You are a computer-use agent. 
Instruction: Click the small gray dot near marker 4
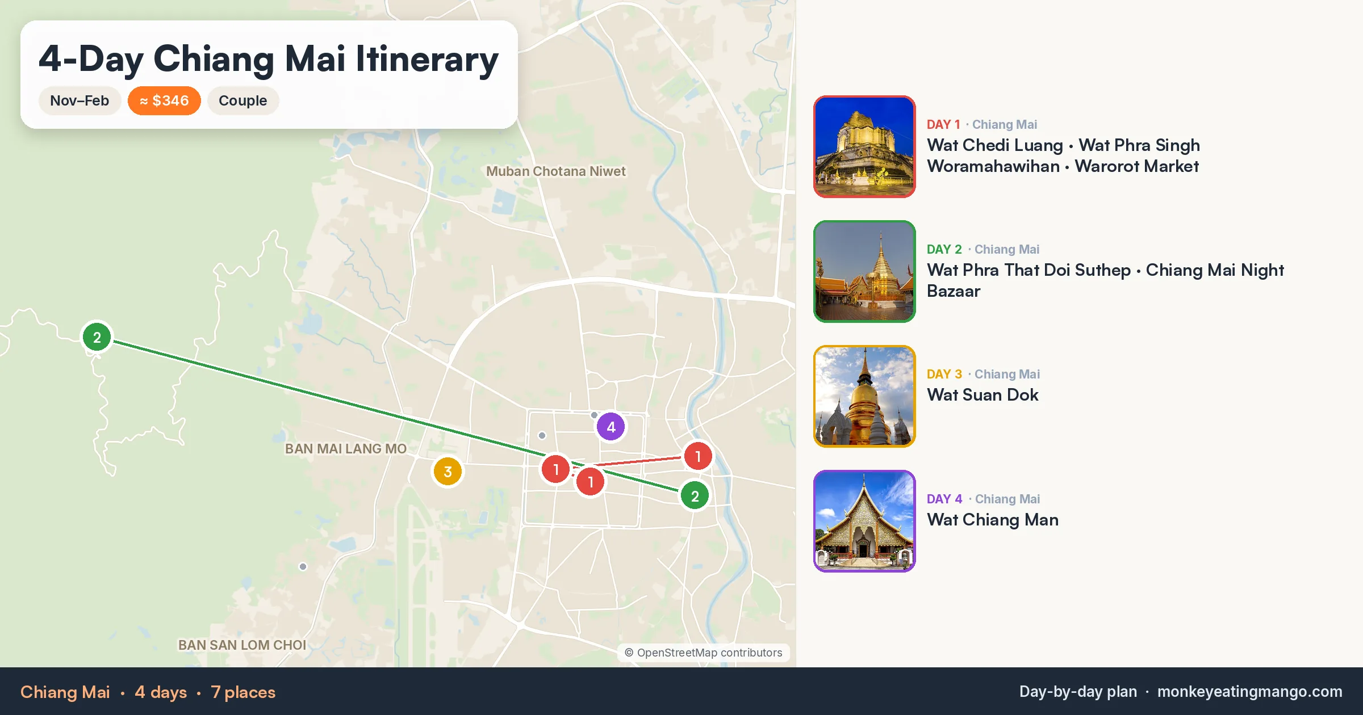tap(594, 415)
